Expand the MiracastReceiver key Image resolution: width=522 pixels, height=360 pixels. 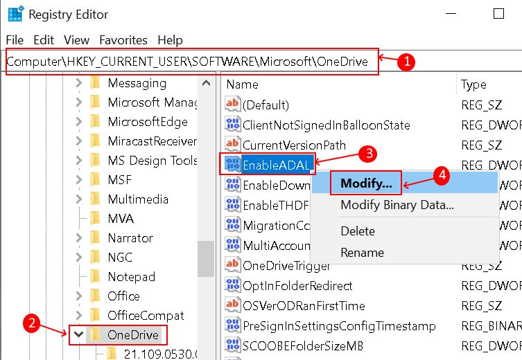(78, 141)
